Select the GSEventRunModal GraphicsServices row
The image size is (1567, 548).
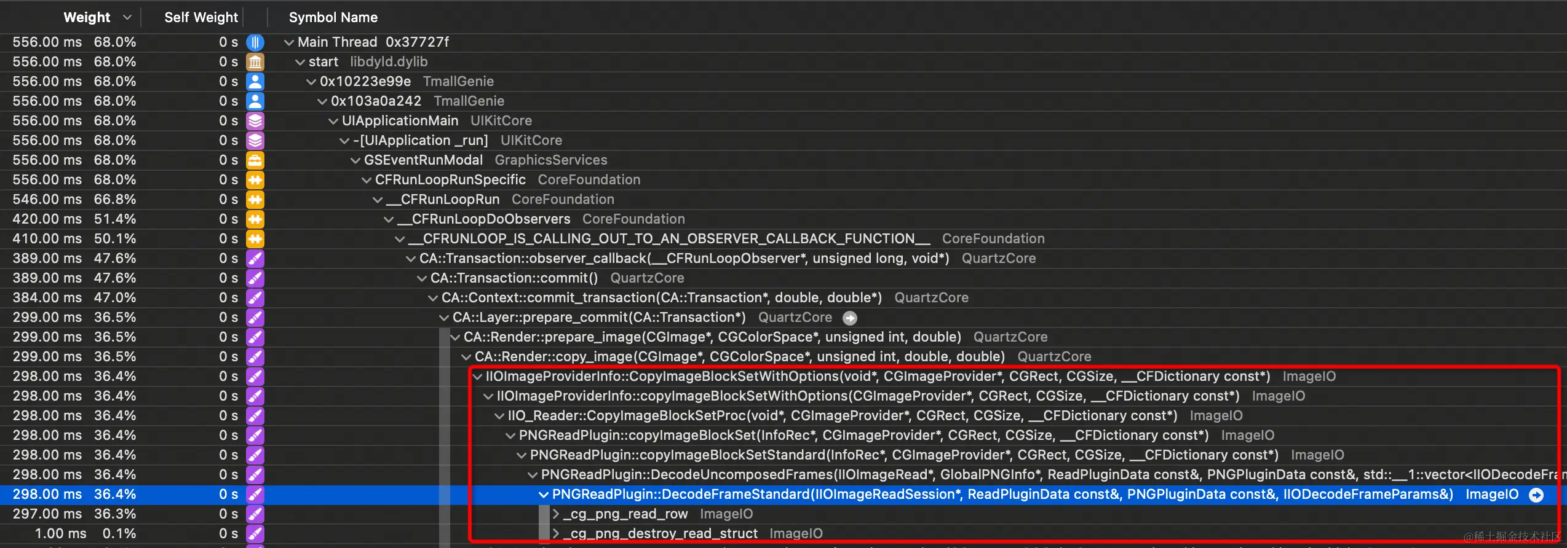click(783, 160)
